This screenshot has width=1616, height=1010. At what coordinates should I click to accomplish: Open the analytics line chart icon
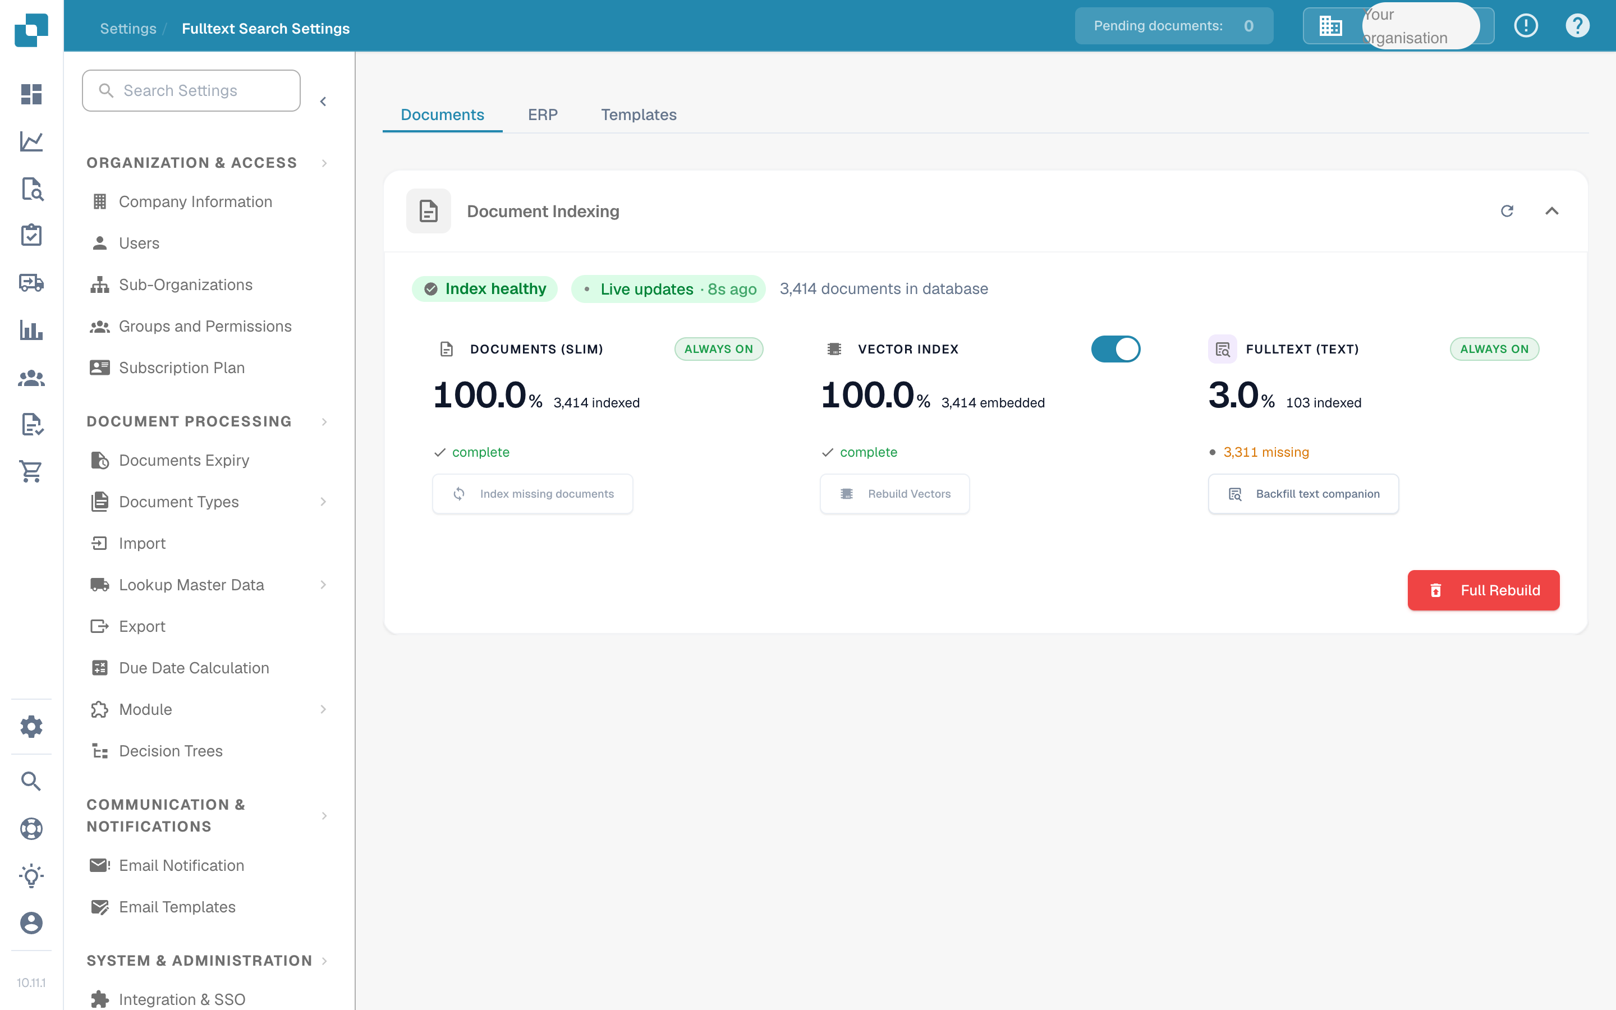click(31, 141)
